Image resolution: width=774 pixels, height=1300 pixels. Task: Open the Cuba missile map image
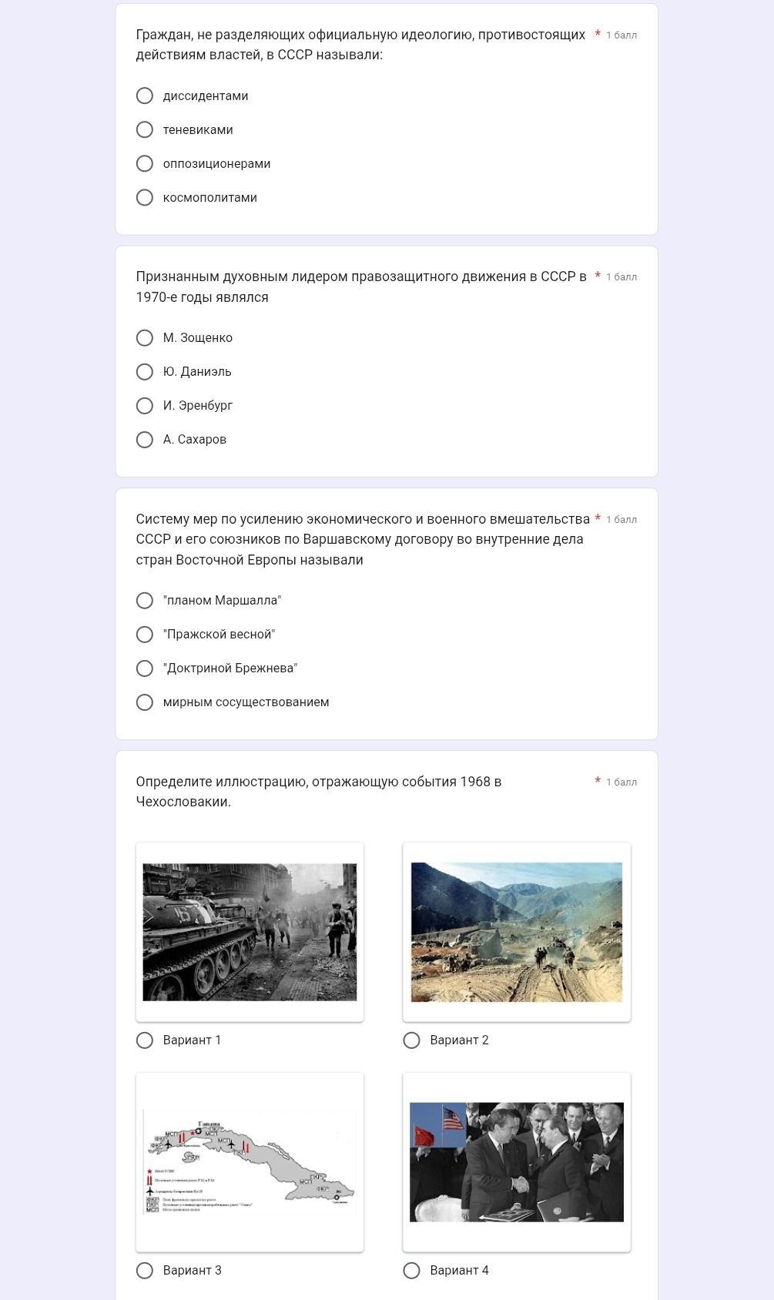click(250, 1162)
